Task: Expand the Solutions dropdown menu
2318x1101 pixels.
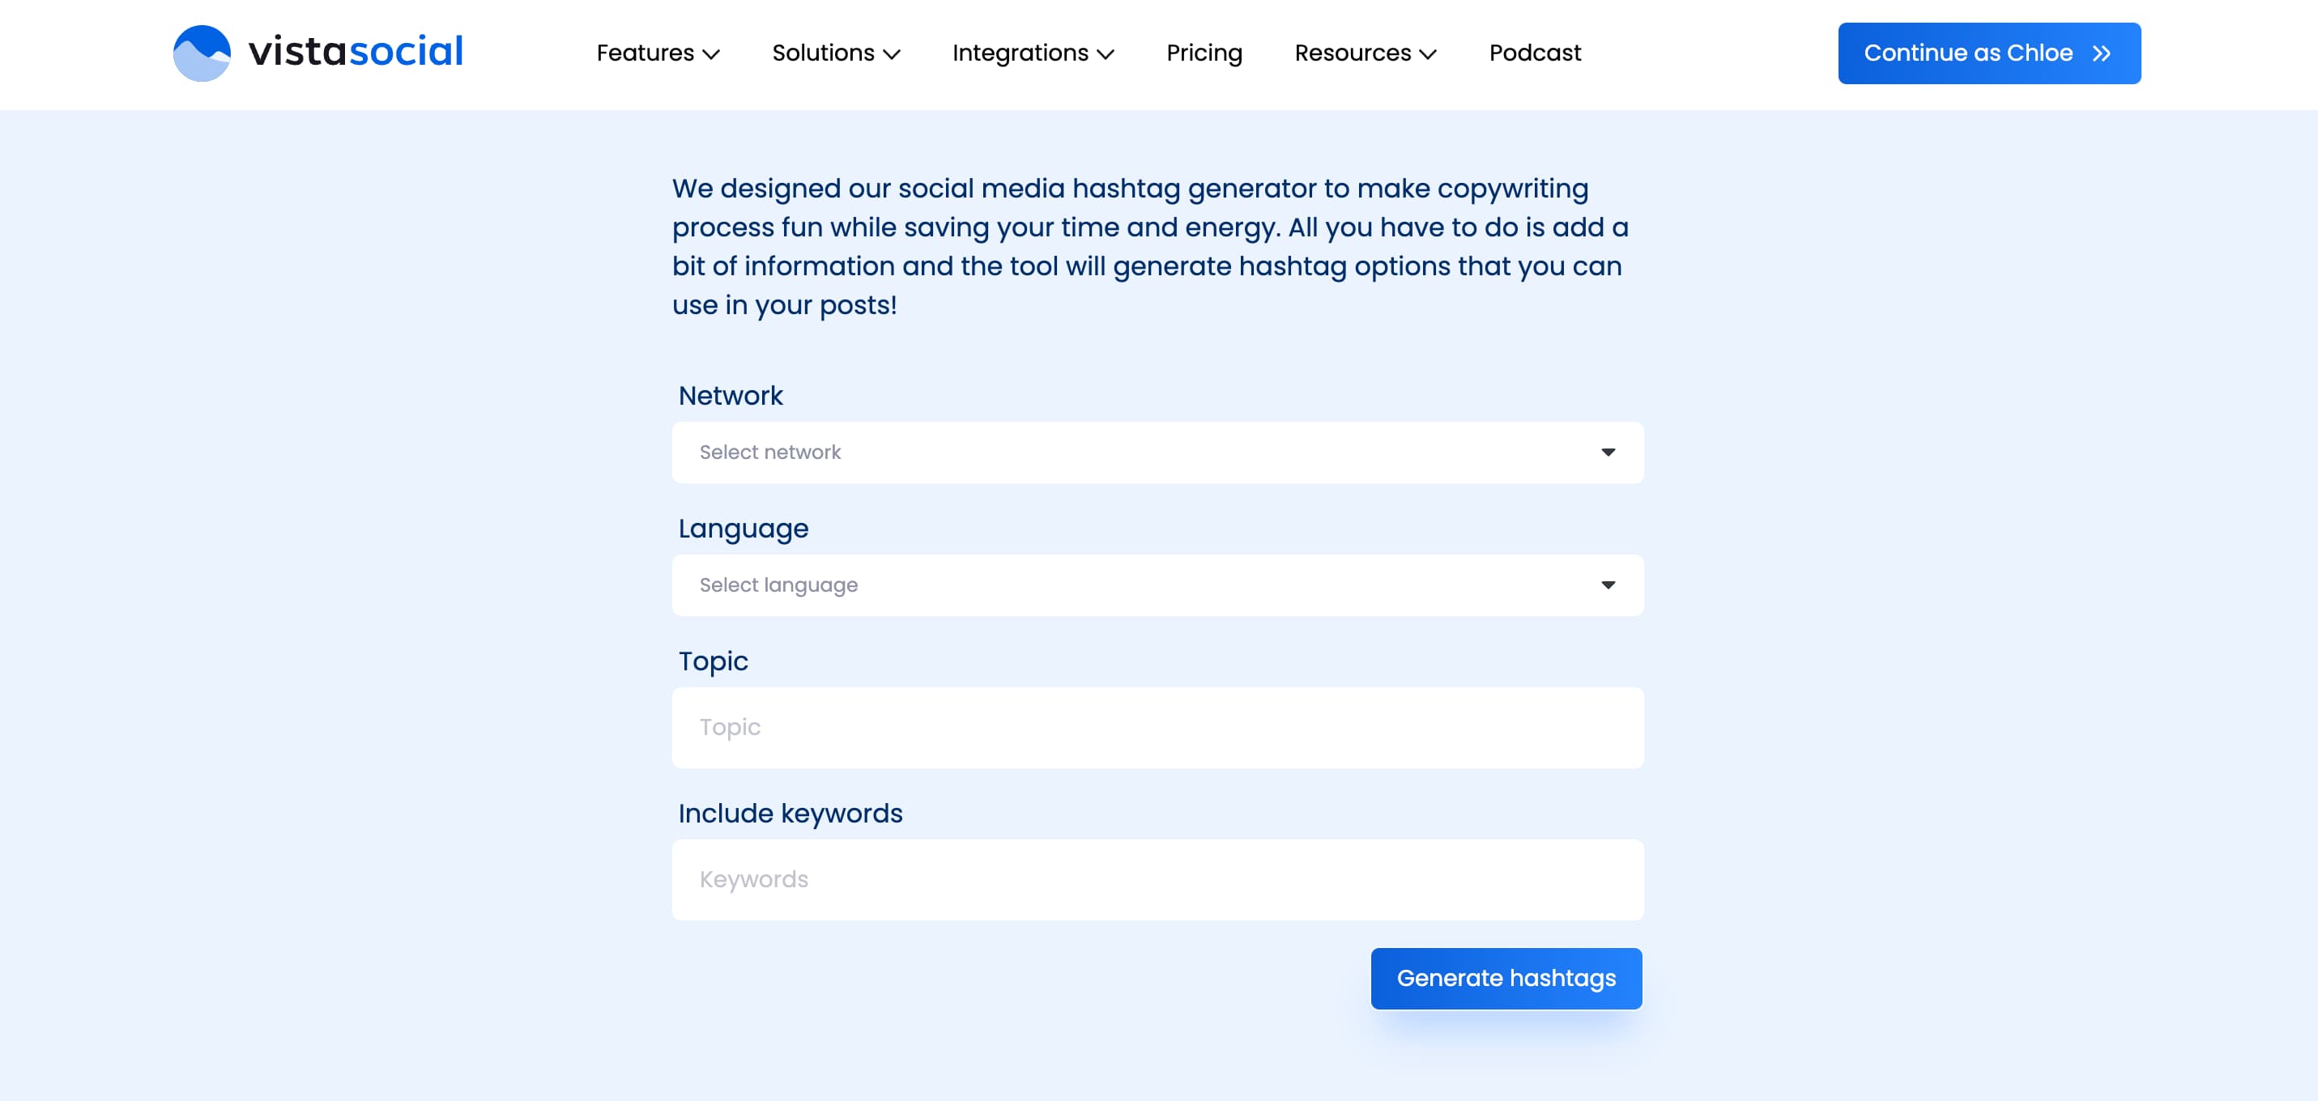Action: [835, 53]
